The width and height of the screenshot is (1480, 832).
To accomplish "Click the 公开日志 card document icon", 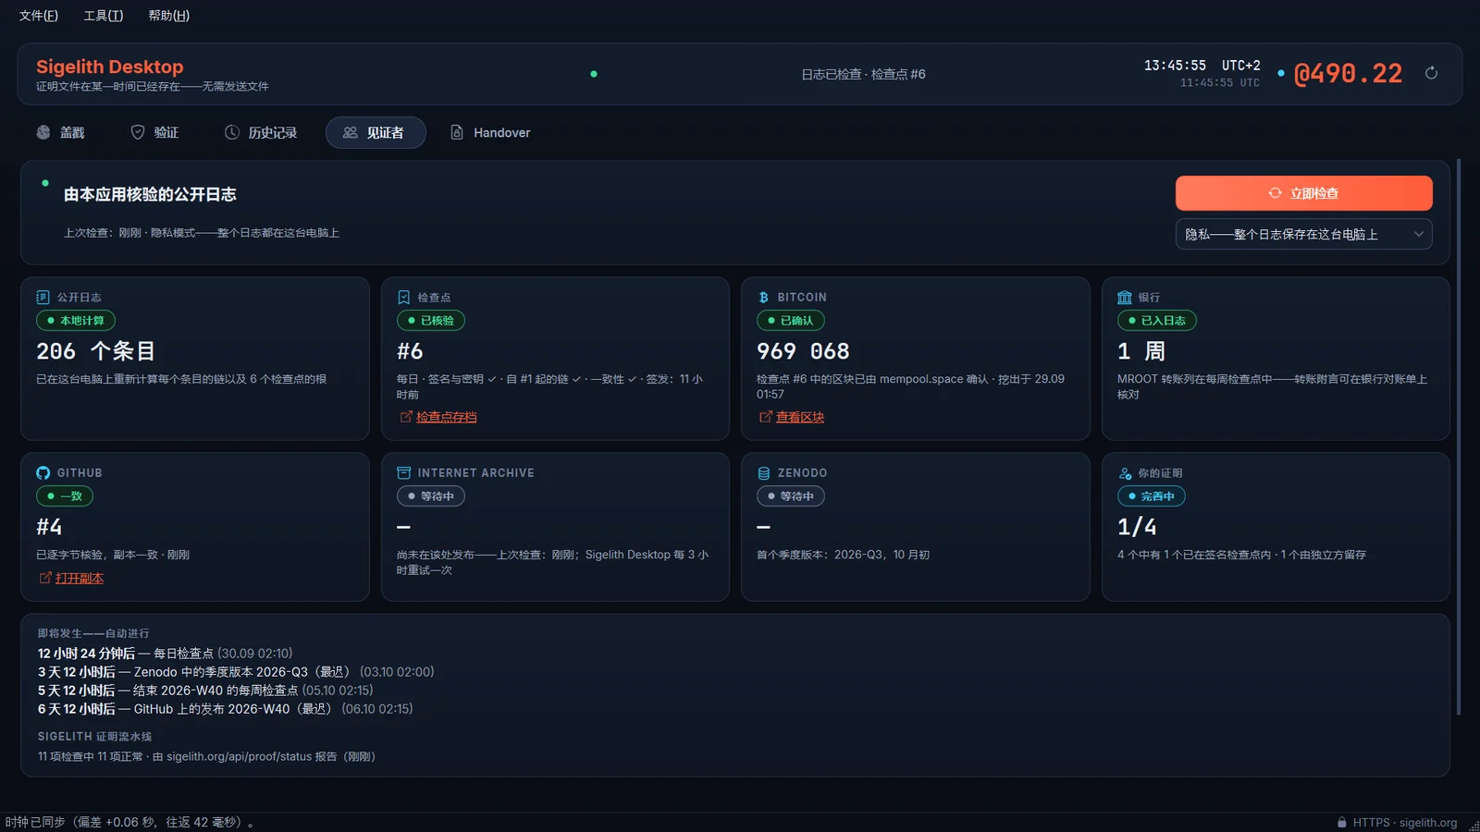I will point(43,298).
